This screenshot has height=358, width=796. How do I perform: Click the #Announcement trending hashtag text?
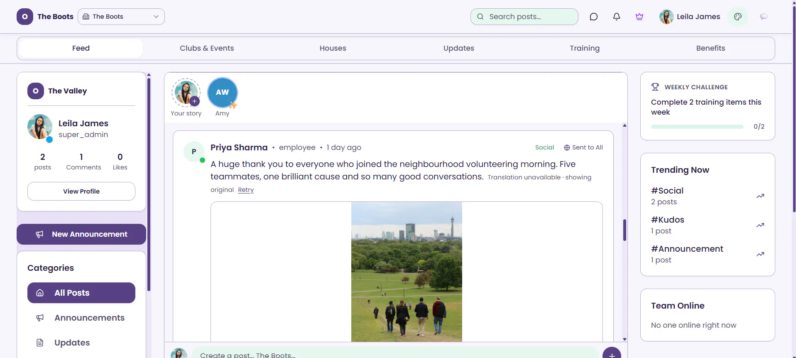(687, 249)
